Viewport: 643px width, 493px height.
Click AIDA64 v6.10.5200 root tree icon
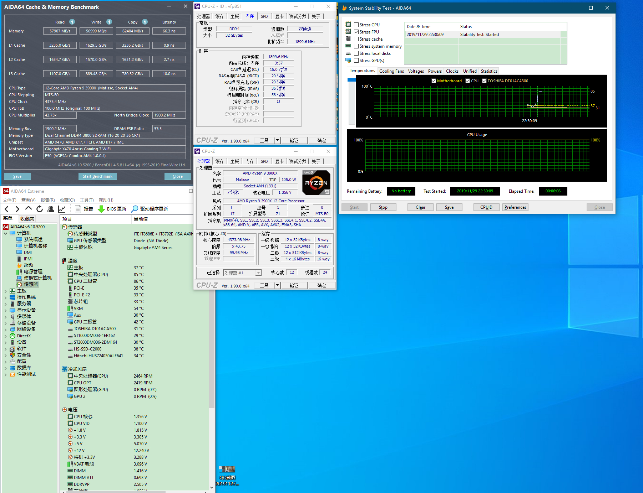click(6, 227)
